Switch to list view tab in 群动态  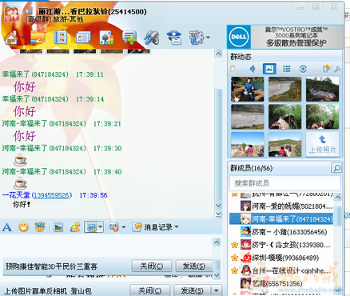click(x=287, y=69)
